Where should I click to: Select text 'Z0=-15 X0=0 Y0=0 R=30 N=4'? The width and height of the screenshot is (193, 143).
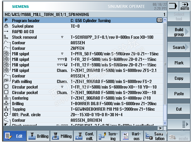(x=97, y=114)
